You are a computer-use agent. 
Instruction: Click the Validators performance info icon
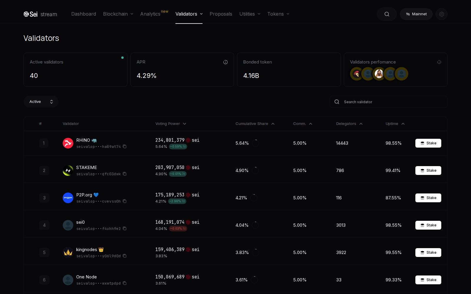(x=439, y=62)
